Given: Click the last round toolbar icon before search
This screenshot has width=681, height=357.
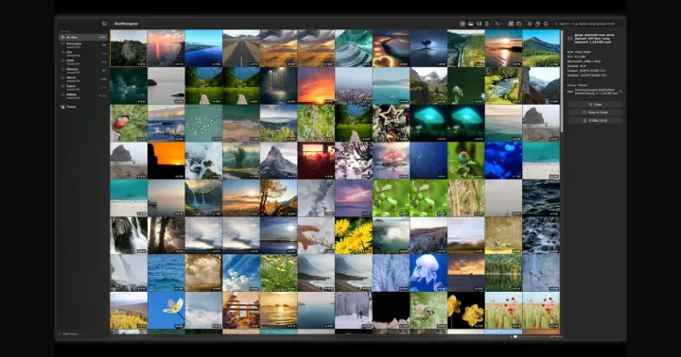Looking at the screenshot, I should (546, 24).
